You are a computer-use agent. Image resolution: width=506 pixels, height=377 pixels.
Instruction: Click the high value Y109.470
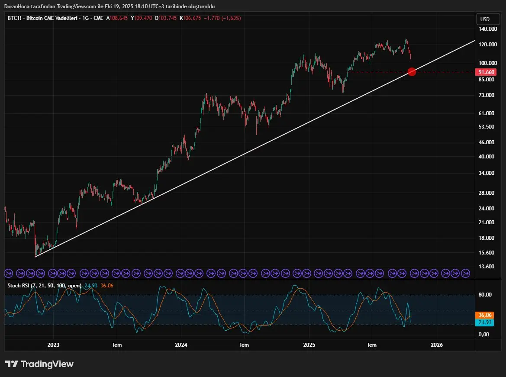[x=142, y=18]
